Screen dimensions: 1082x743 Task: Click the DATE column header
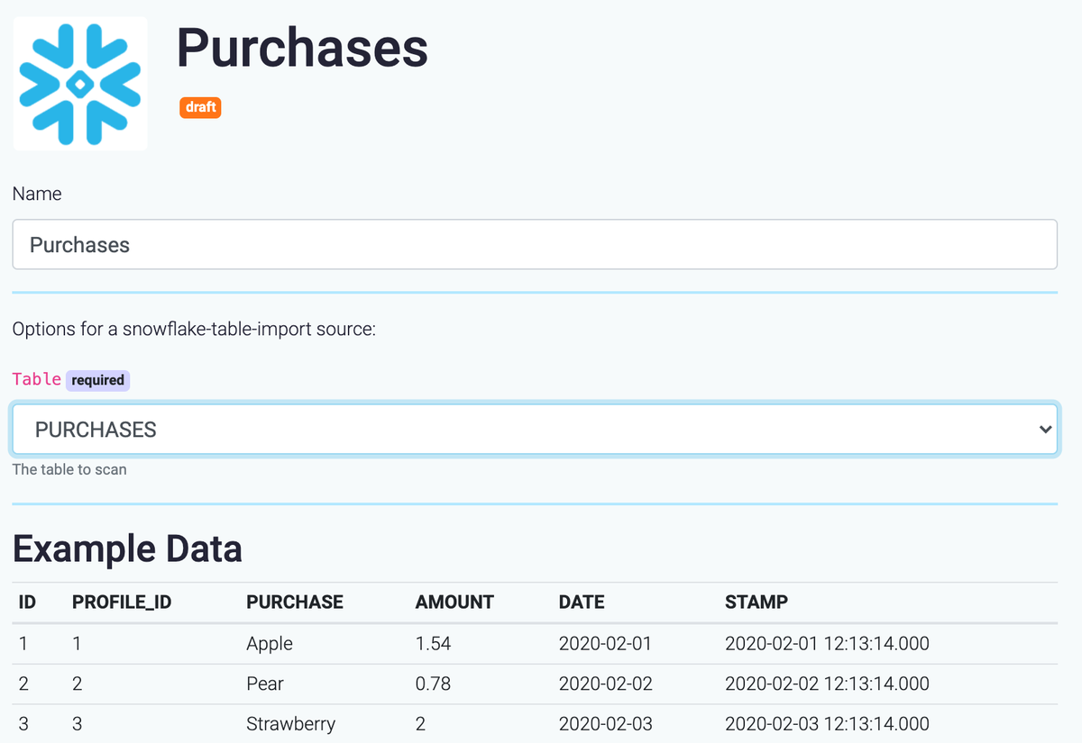[x=582, y=603]
